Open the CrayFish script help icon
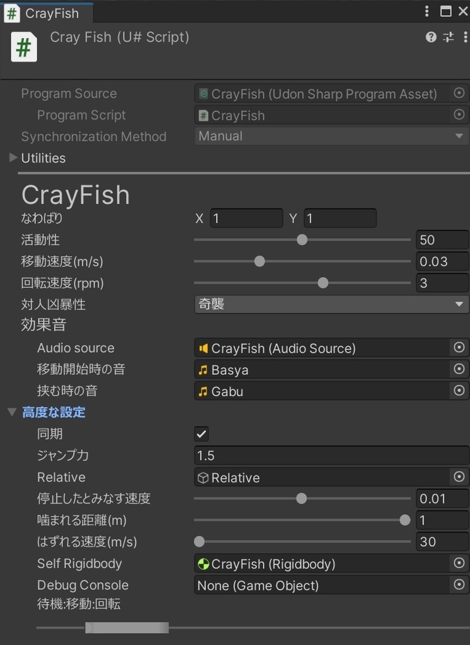Image resolution: width=470 pixels, height=645 pixels. pos(431,37)
